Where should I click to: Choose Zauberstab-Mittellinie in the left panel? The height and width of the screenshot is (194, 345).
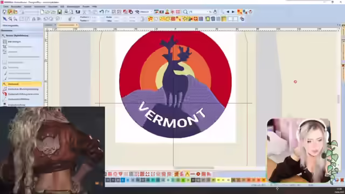19,99
